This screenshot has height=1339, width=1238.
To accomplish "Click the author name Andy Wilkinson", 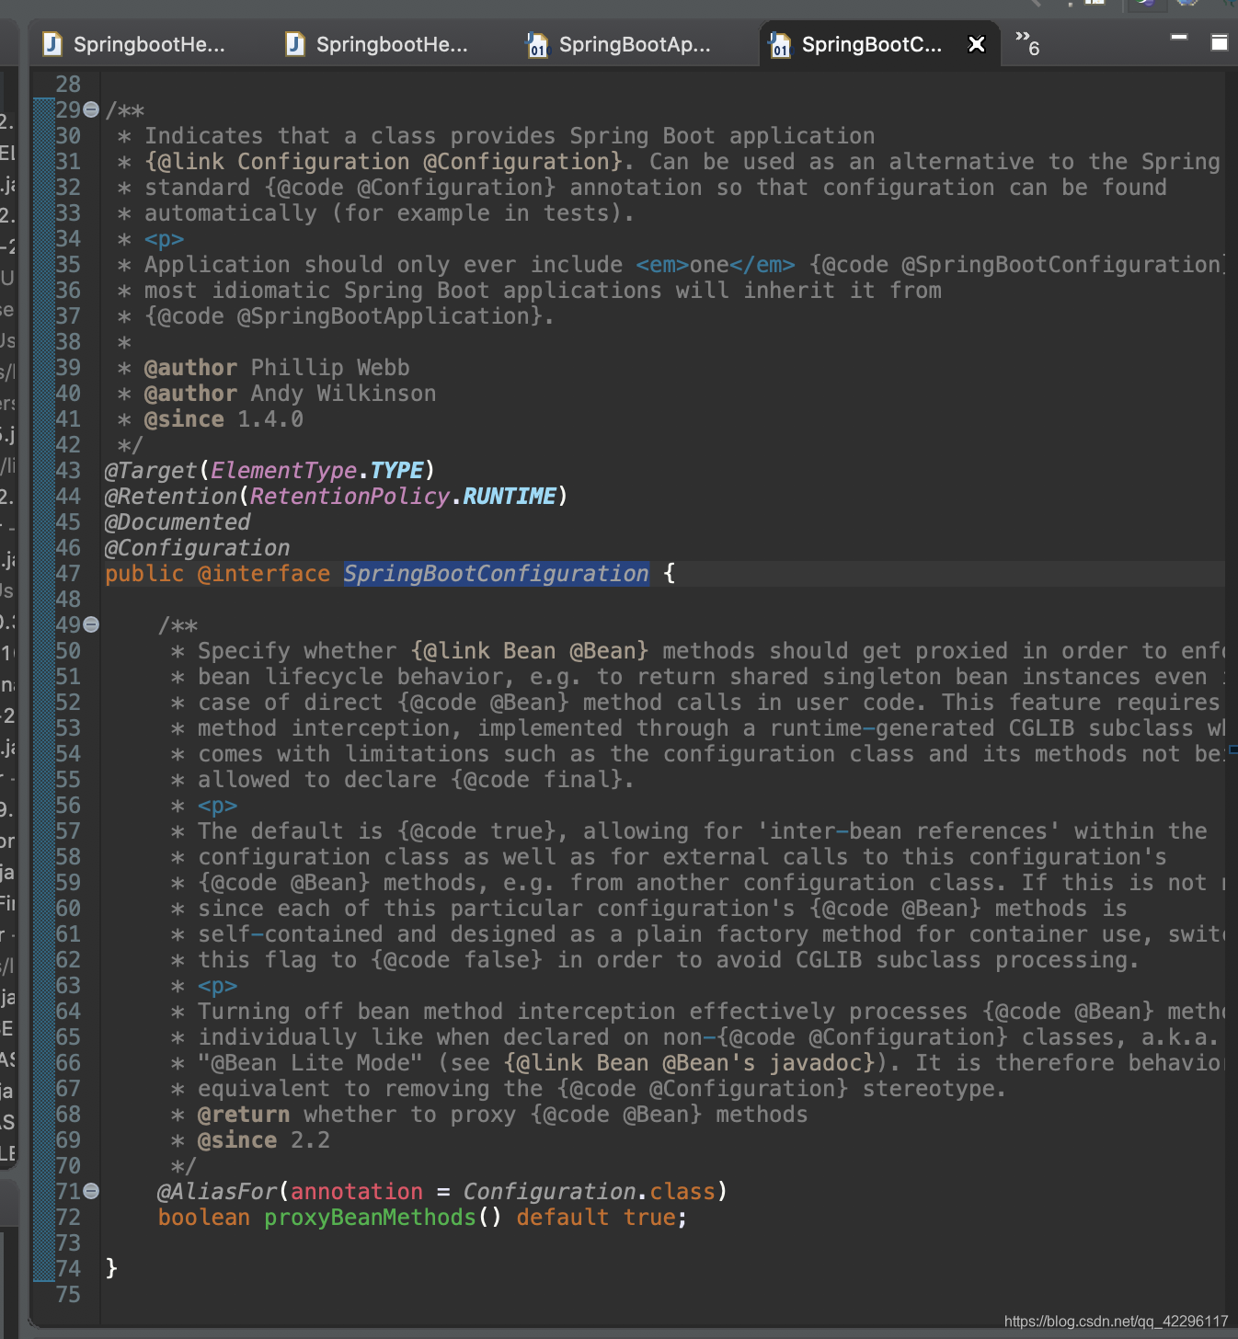I will tap(343, 394).
